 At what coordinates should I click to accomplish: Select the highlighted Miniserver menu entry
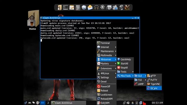click(106, 60)
